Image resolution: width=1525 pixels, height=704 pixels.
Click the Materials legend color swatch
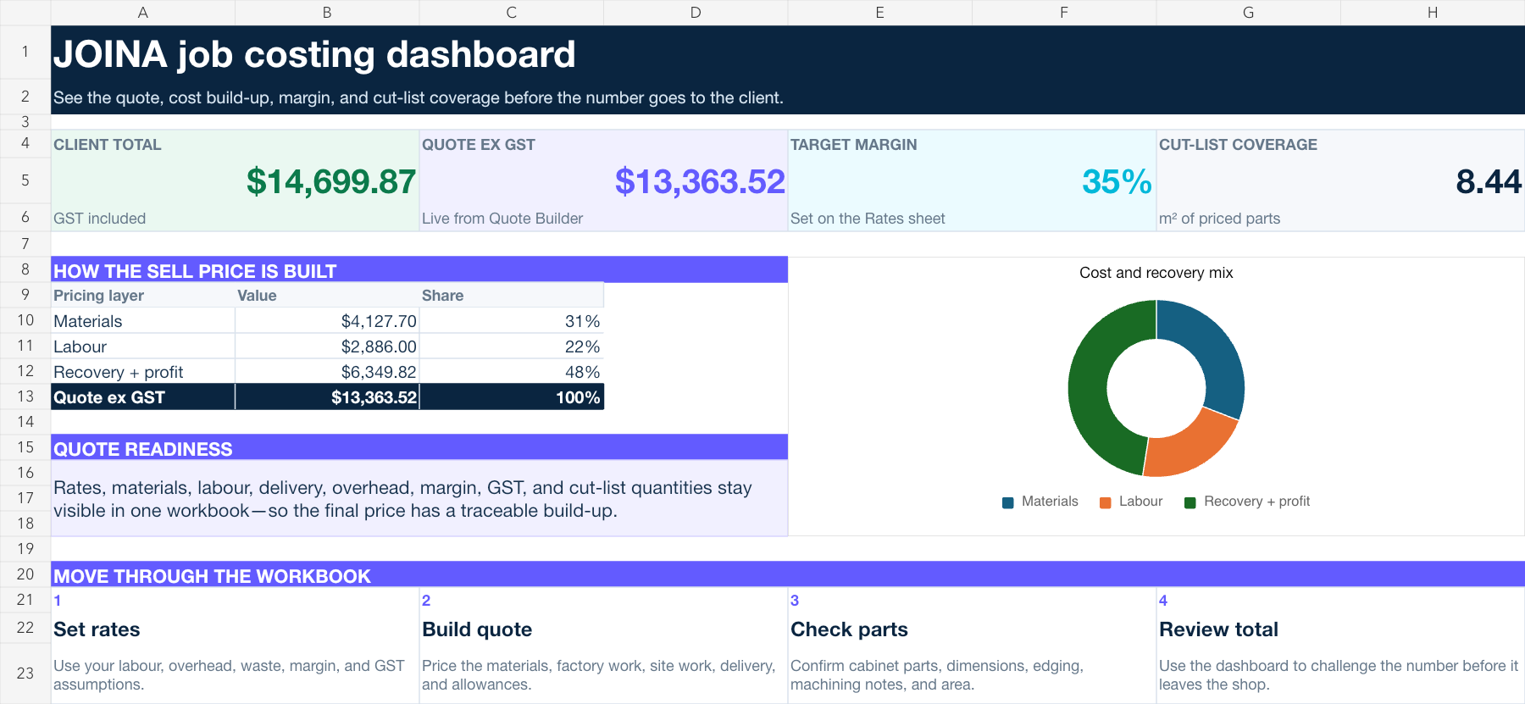pyautogui.click(x=1008, y=502)
